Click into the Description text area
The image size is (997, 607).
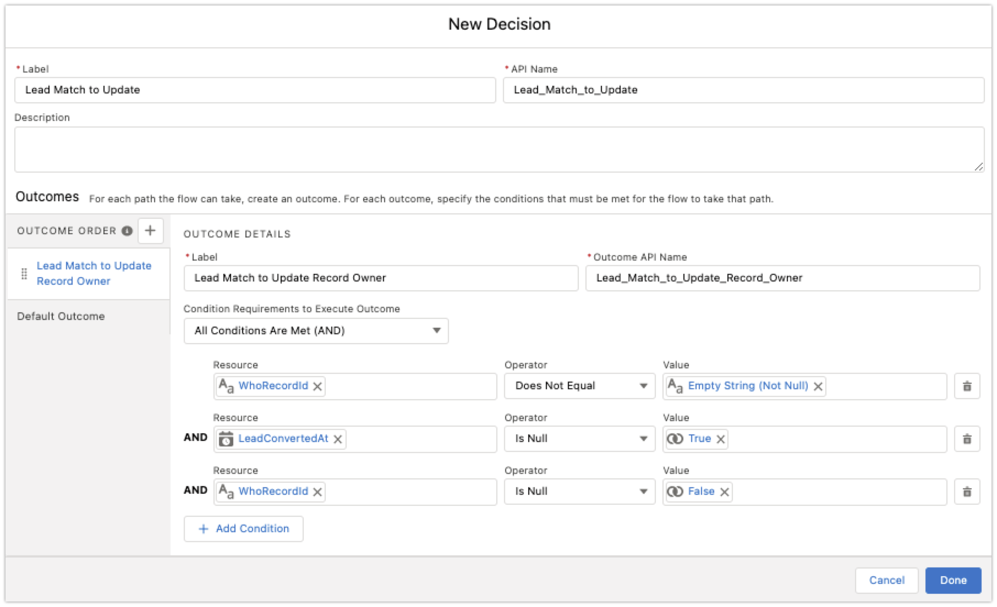coord(498,150)
